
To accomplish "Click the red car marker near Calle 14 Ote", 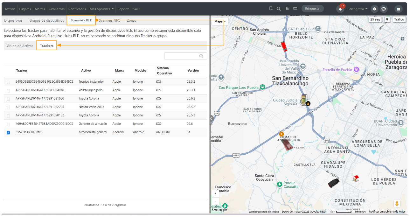I will 284,47.
